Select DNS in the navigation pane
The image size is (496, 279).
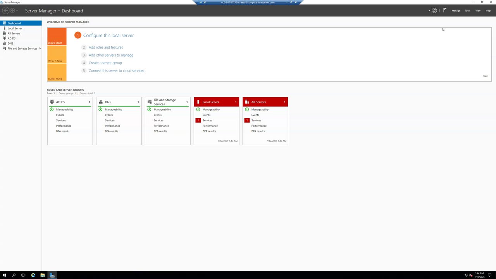click(21, 43)
